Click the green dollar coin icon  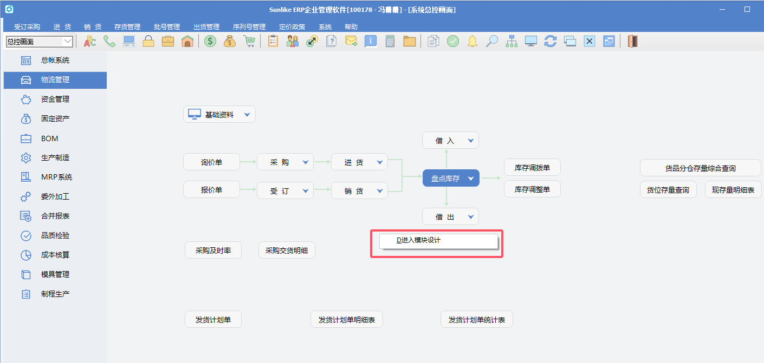coord(210,41)
